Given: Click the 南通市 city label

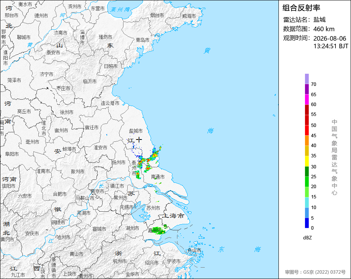Looking at the screenshot, I should (158, 177).
